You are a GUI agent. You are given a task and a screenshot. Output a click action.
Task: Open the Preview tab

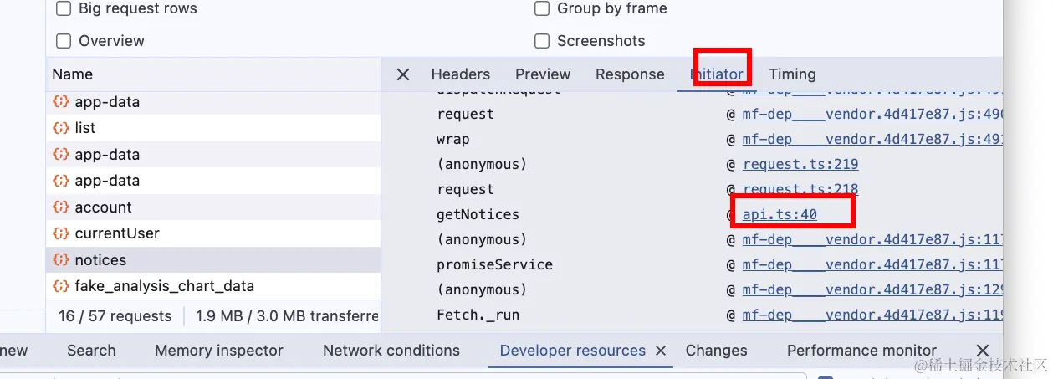[x=543, y=74]
